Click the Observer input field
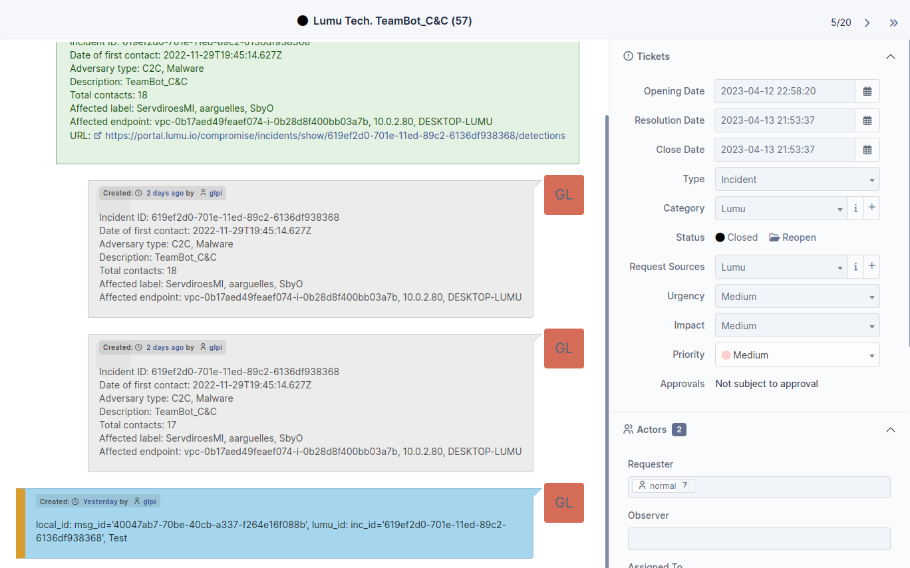 pyautogui.click(x=759, y=538)
